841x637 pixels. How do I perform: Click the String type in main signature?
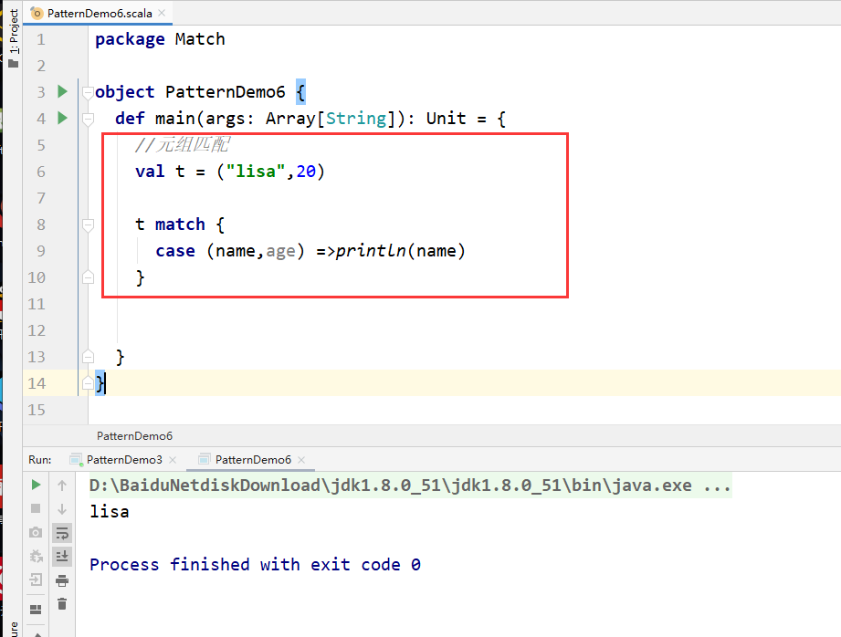pos(356,119)
